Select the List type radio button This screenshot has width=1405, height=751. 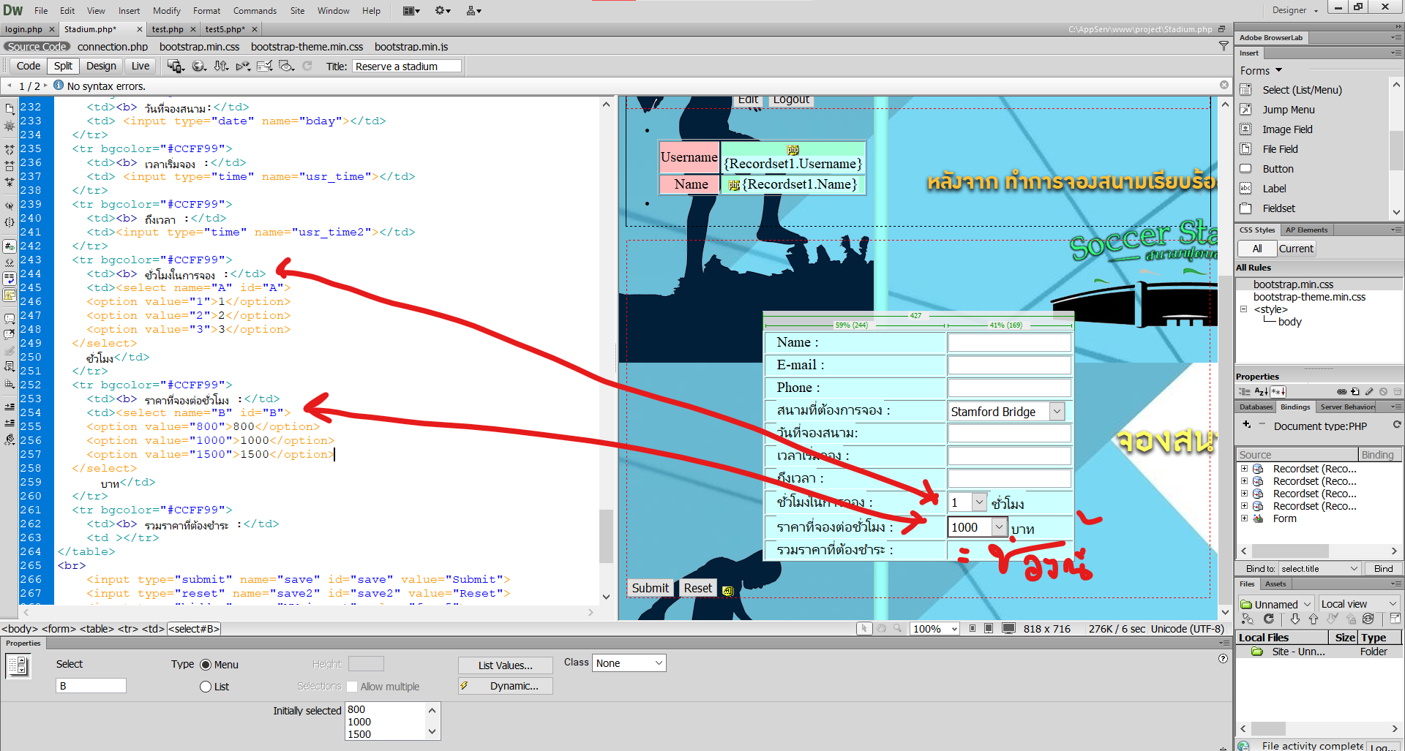click(206, 687)
